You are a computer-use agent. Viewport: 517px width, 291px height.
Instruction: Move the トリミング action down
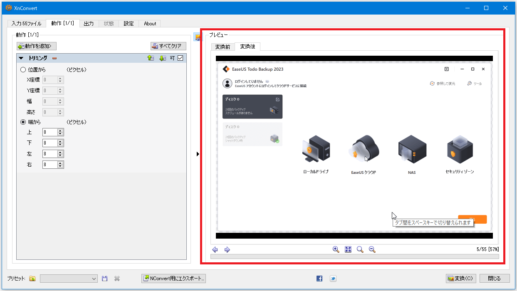click(x=163, y=58)
